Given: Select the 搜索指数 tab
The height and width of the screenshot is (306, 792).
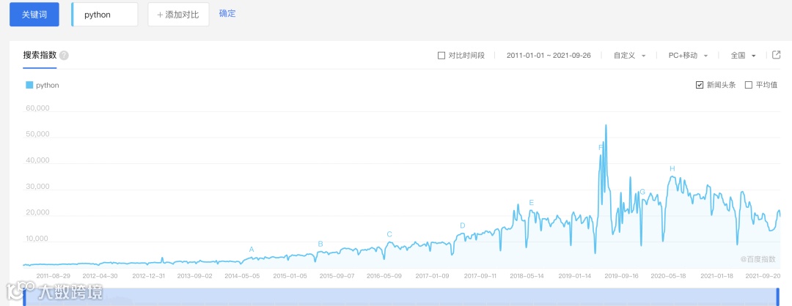Looking at the screenshot, I should pos(40,56).
